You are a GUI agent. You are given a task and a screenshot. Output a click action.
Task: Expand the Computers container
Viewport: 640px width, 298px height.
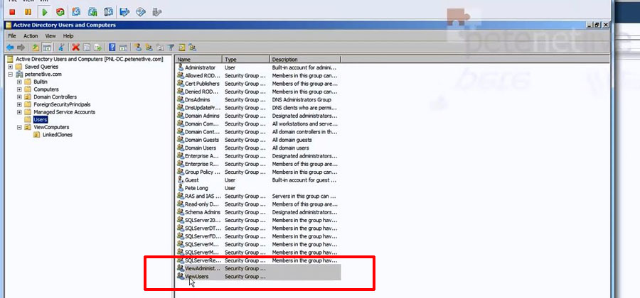[19, 89]
